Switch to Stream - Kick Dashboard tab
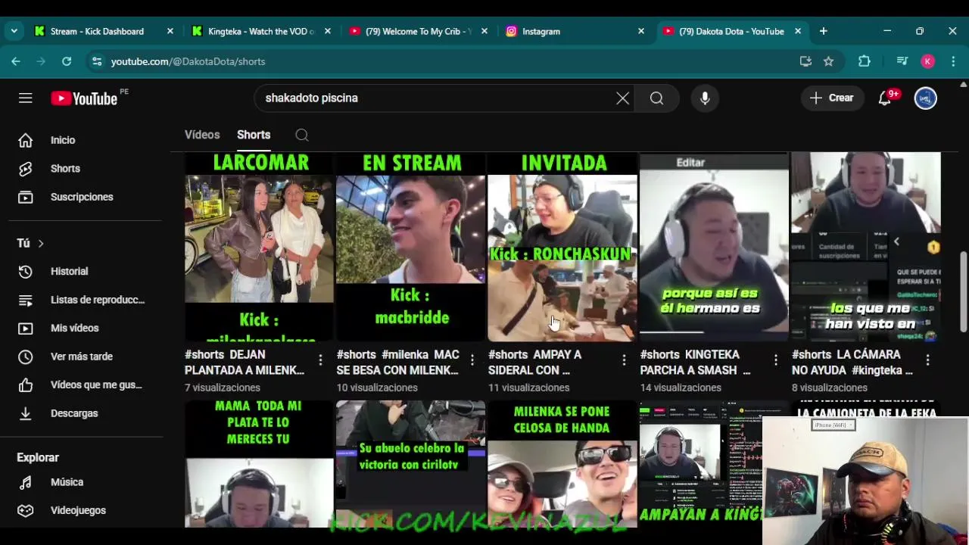969x545 pixels. (x=104, y=31)
